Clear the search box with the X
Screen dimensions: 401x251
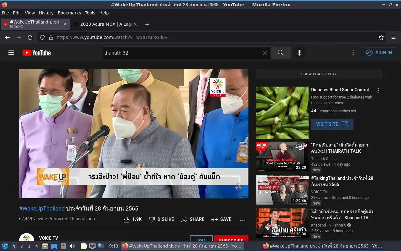pyautogui.click(x=265, y=53)
